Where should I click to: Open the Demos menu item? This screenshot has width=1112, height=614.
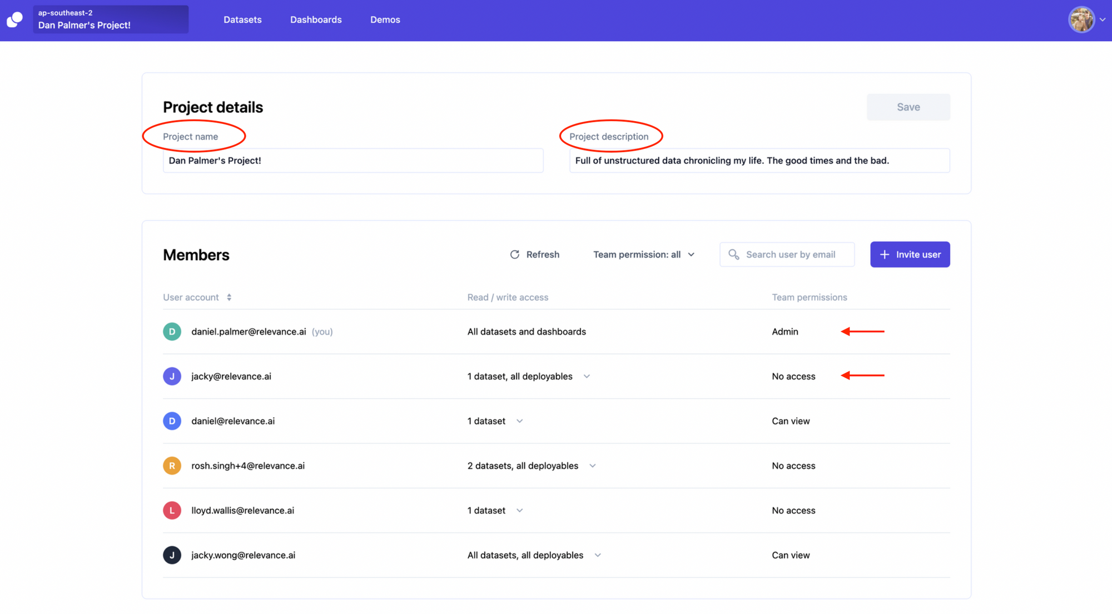tap(385, 20)
